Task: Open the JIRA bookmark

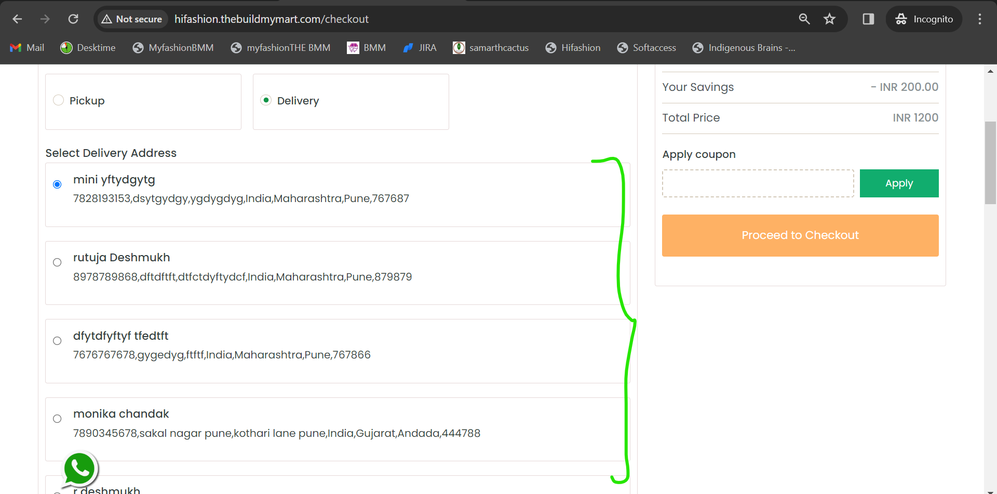Action: (x=420, y=48)
